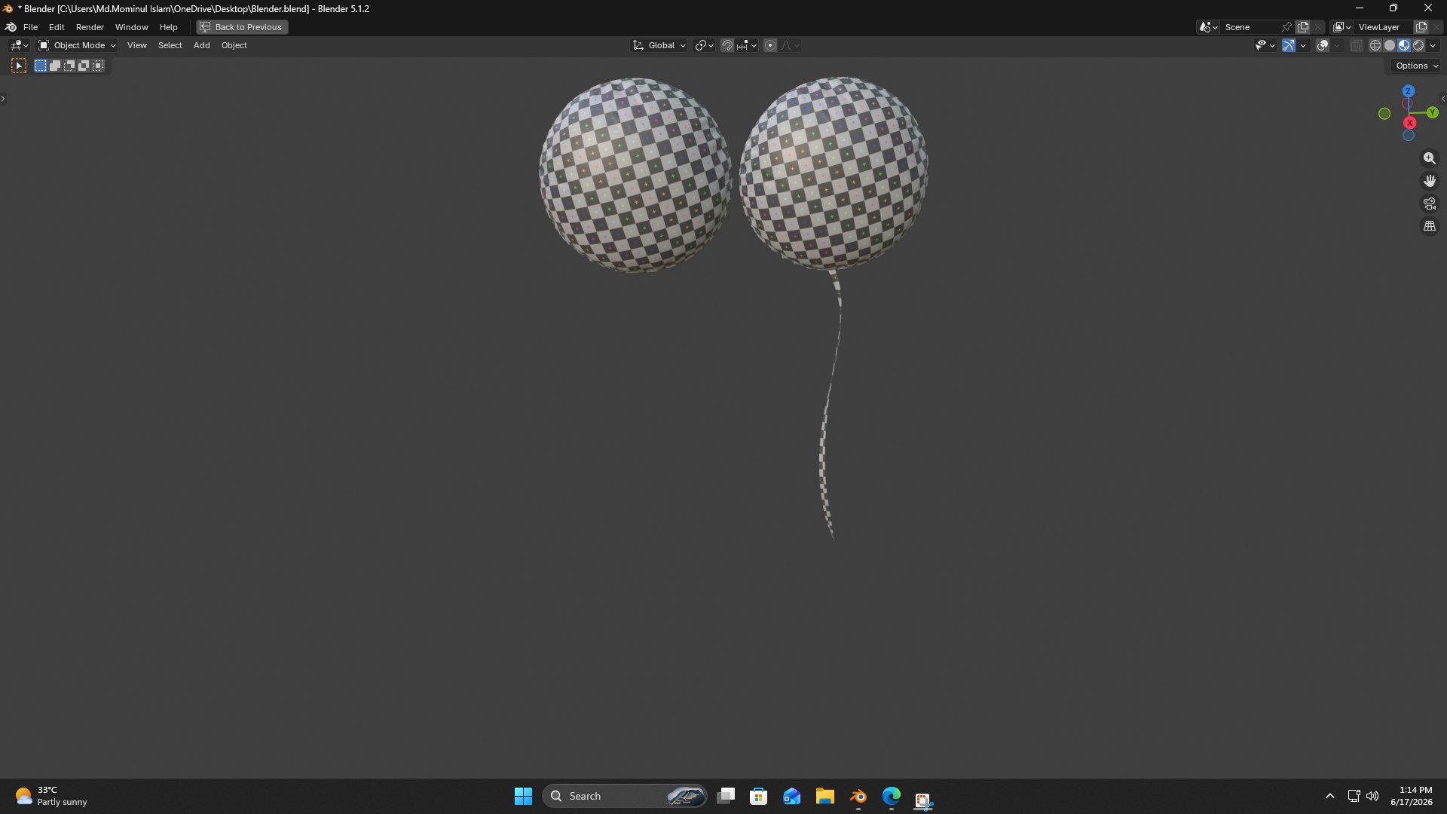Open Blender from the taskbar
Screen dimensions: 1447x814
click(858, 796)
